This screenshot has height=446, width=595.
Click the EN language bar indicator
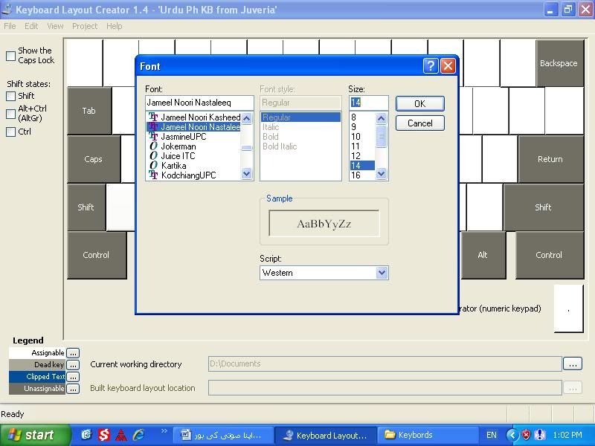[492, 435]
